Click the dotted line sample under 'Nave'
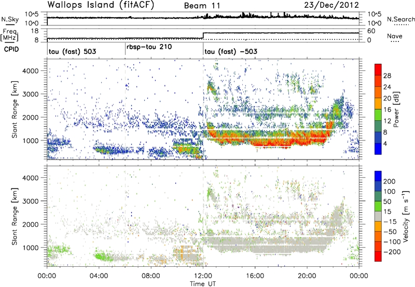The width and height of the screenshot is (415, 287). (x=395, y=42)
